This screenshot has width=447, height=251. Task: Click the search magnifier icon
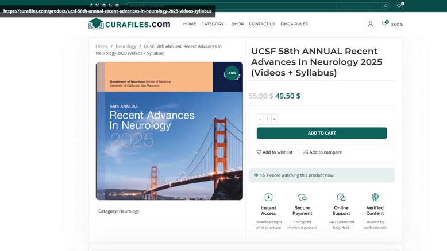pyautogui.click(x=386, y=6)
